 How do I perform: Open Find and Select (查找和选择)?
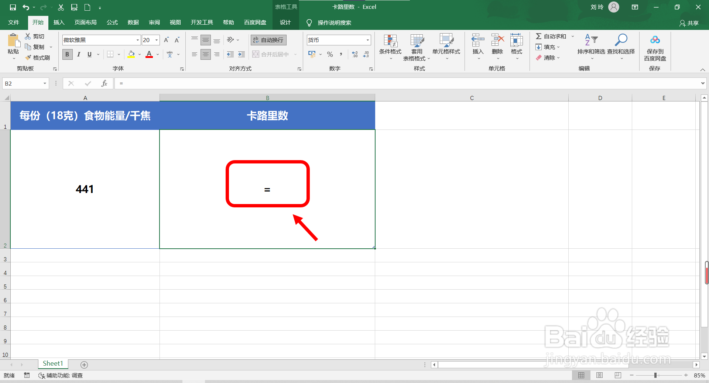tap(621, 46)
